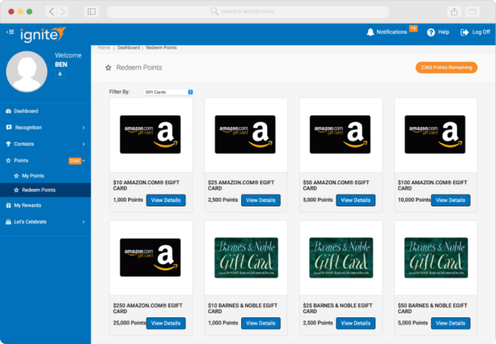The width and height of the screenshot is (496, 344).
Task: View Details for $50 Amazon eGift card
Action: [356, 200]
